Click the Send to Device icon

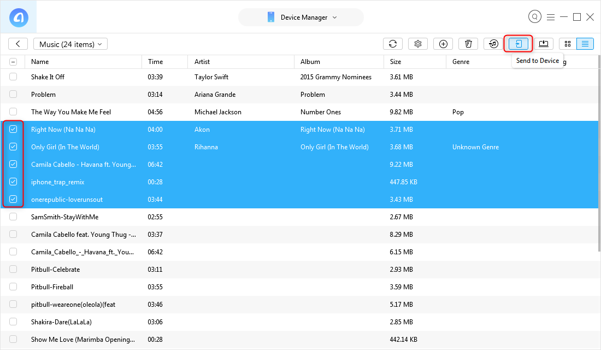tap(518, 44)
